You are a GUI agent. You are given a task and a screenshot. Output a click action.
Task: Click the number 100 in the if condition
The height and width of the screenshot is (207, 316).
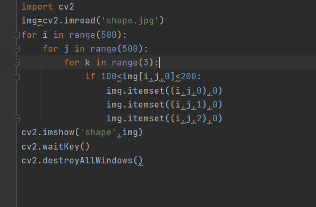(x=109, y=77)
